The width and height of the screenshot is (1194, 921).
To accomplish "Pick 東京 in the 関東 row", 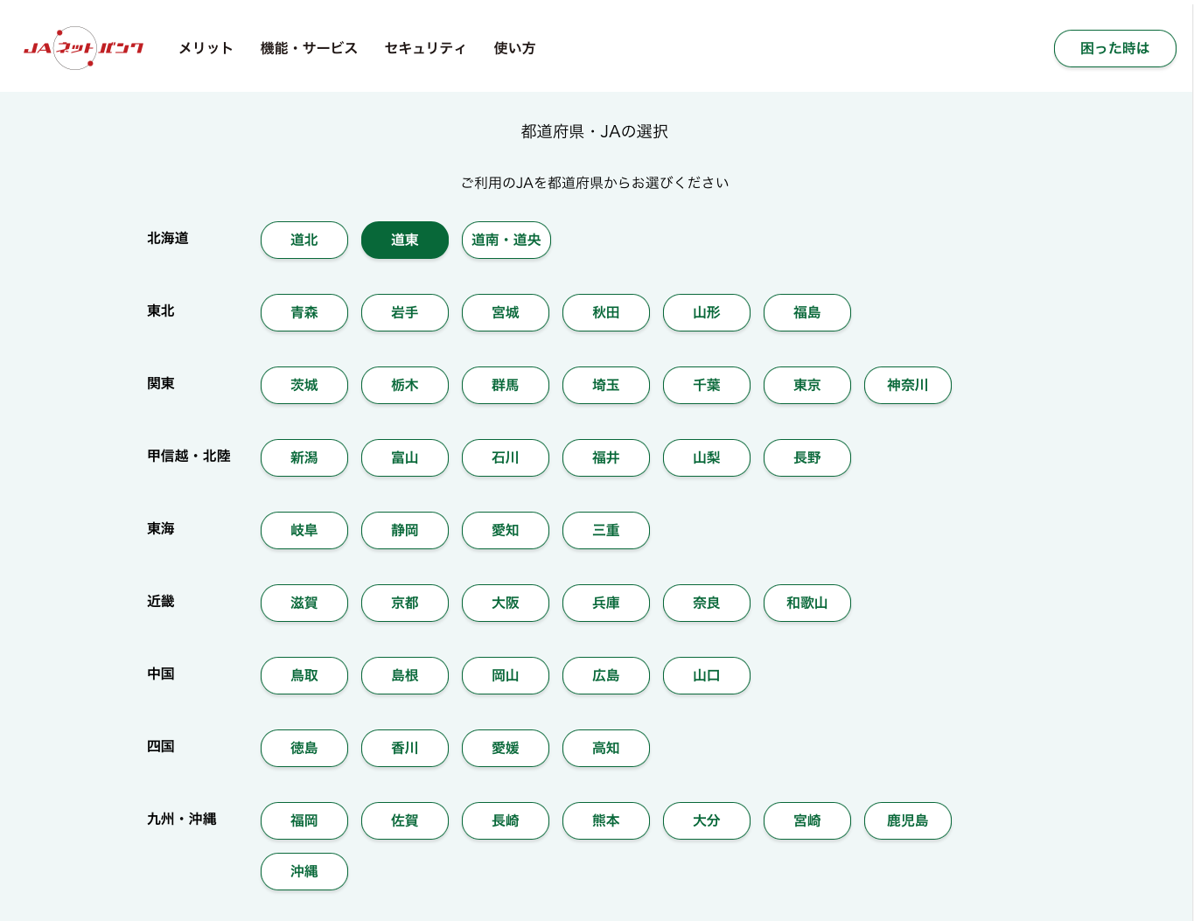I will pos(807,385).
